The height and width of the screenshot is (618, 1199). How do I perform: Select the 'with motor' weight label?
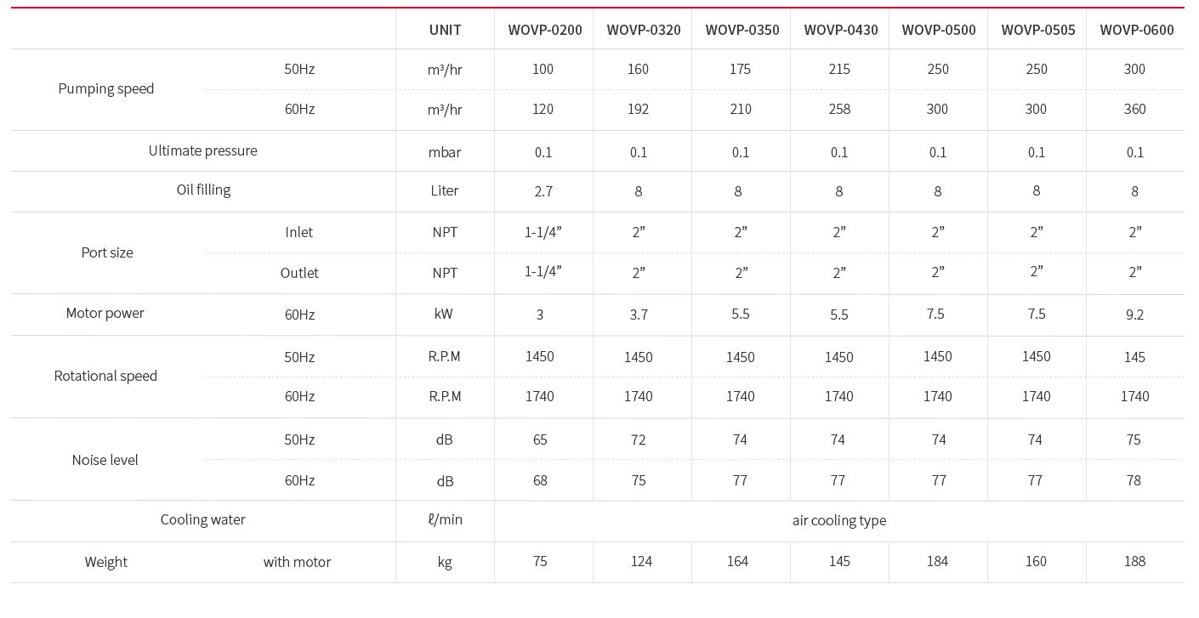pos(297,562)
